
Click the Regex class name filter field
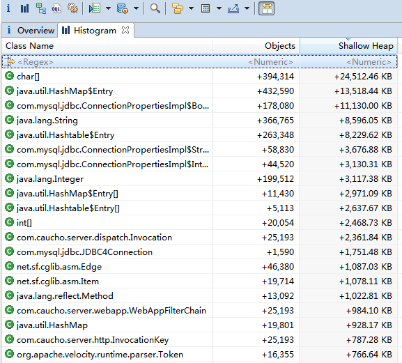(107, 62)
